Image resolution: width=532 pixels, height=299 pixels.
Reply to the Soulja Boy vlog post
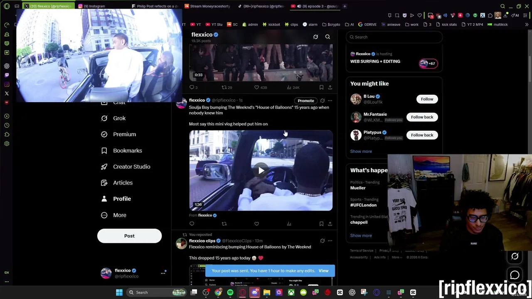192,224
